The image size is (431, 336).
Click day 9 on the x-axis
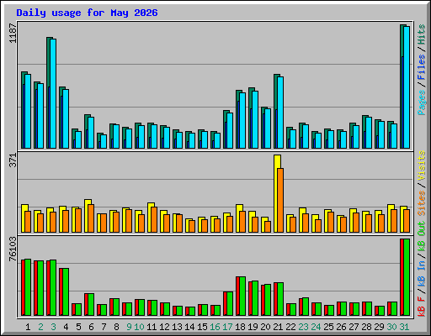[129, 327]
